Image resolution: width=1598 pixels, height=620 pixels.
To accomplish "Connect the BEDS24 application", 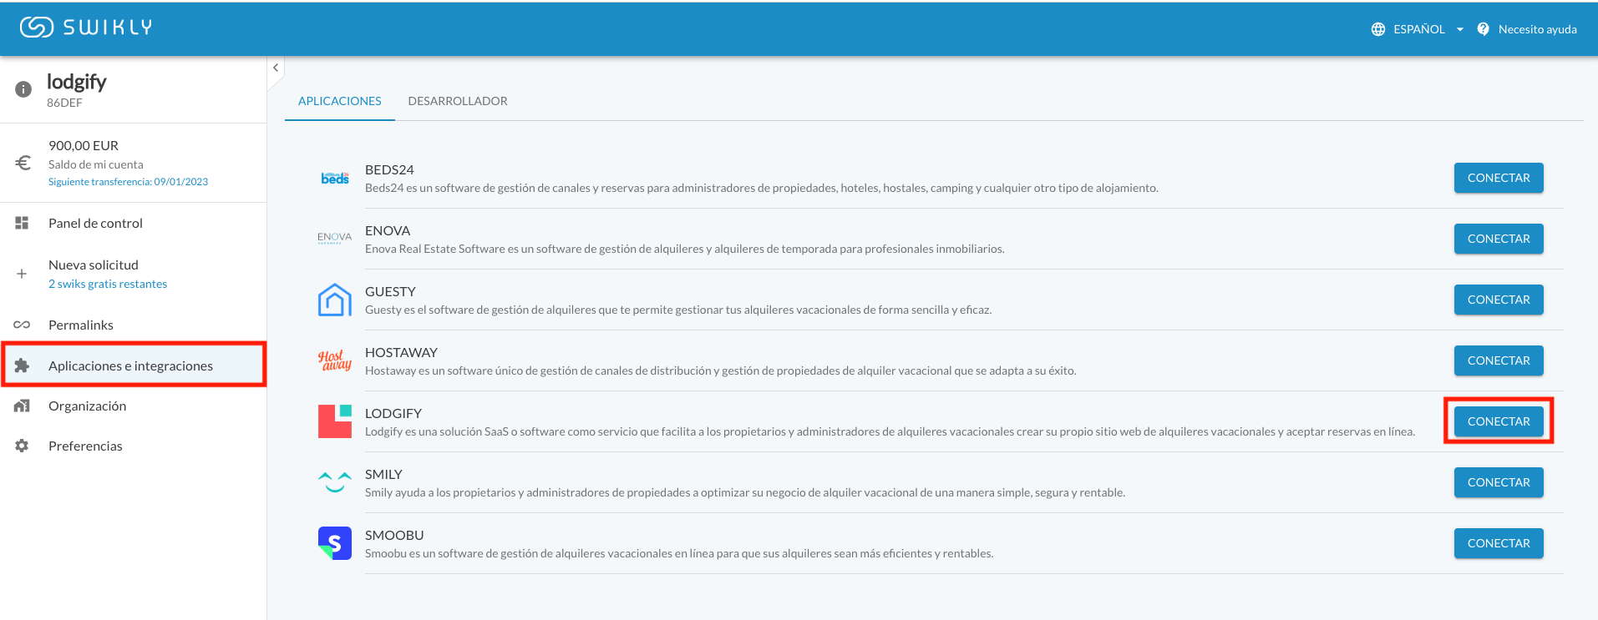I will (1499, 178).
